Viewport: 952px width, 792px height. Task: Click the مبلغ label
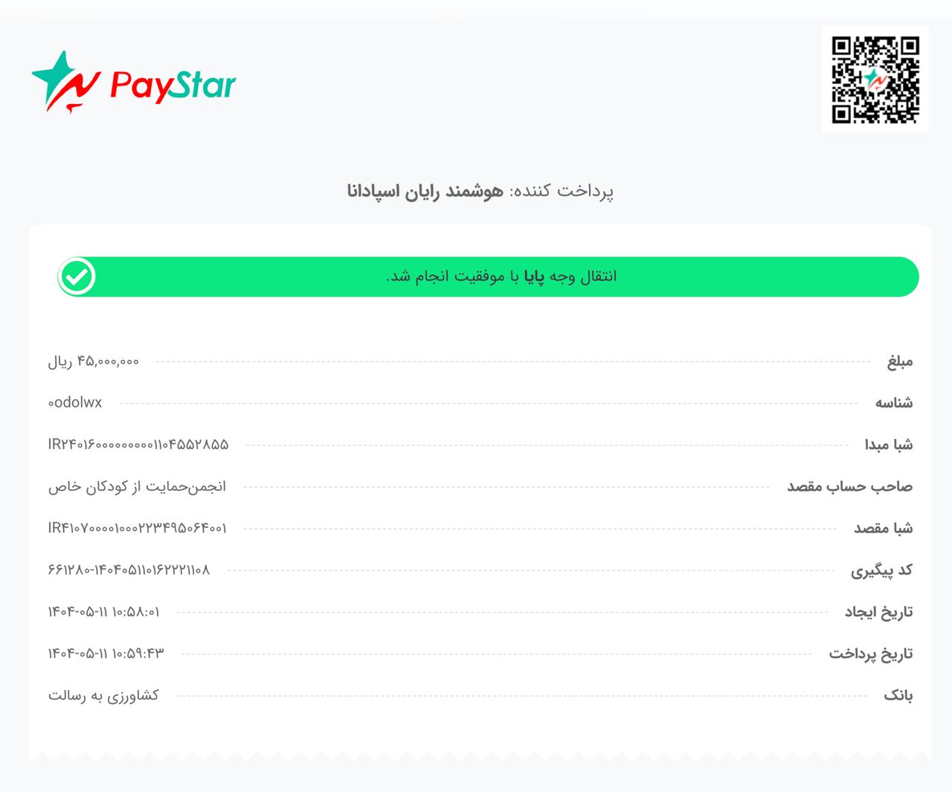coord(899,361)
